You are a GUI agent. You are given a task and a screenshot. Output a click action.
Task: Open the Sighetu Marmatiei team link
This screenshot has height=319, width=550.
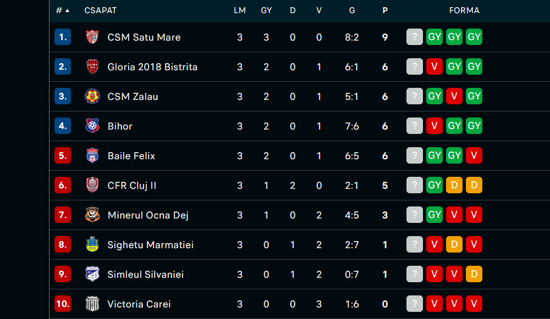(151, 245)
